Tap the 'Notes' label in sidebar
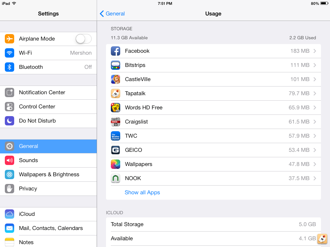 pos(26,242)
